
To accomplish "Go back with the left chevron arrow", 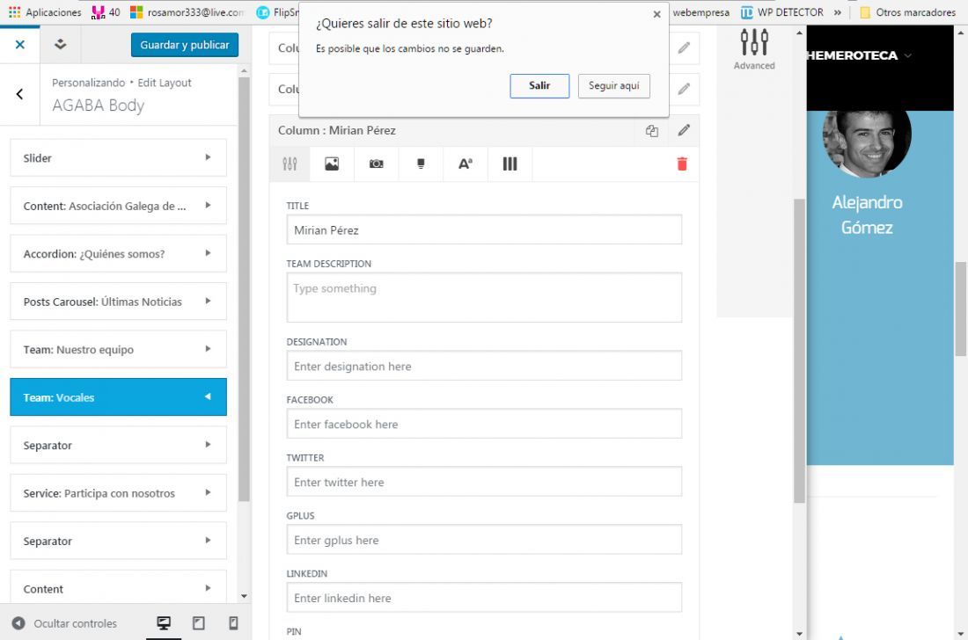I will [x=19, y=94].
